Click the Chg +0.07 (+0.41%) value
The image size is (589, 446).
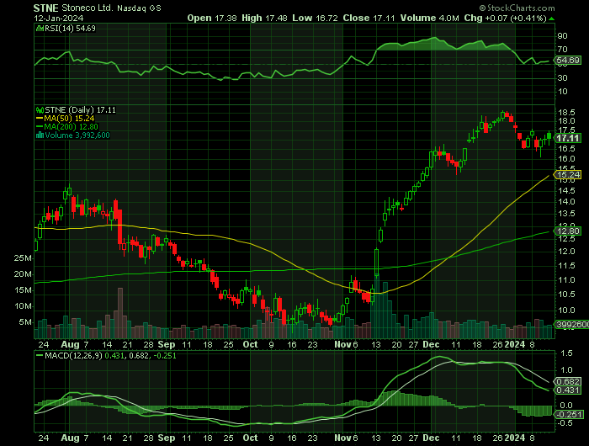click(505, 18)
